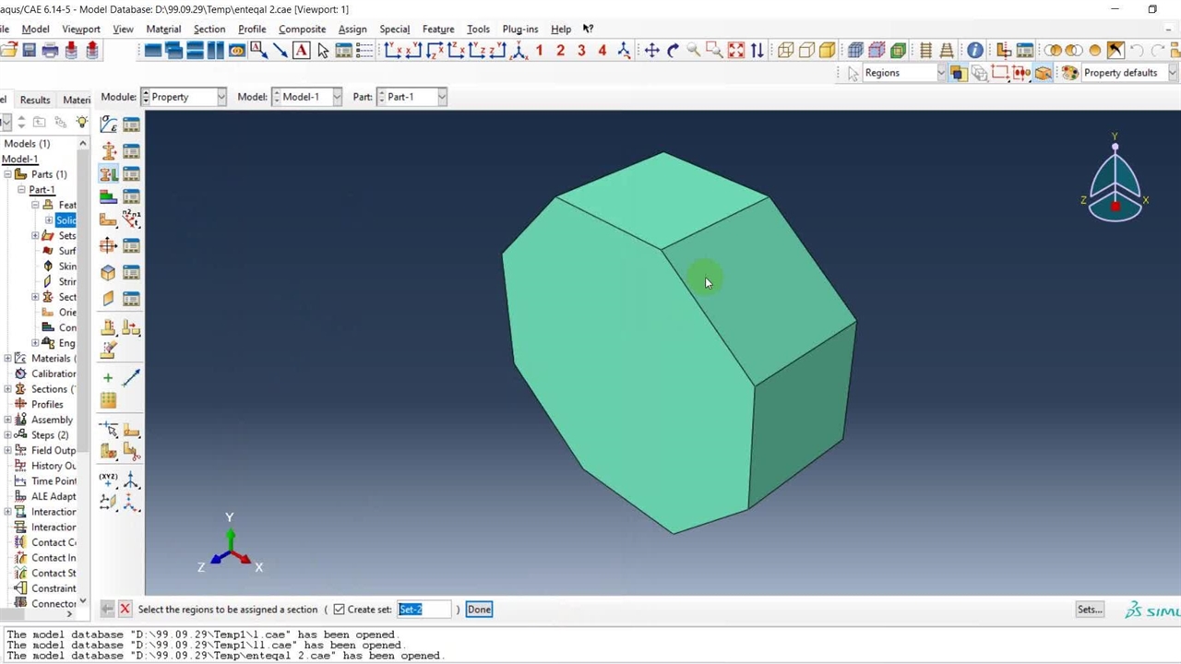Open the color code palette icon

pos(1069,73)
